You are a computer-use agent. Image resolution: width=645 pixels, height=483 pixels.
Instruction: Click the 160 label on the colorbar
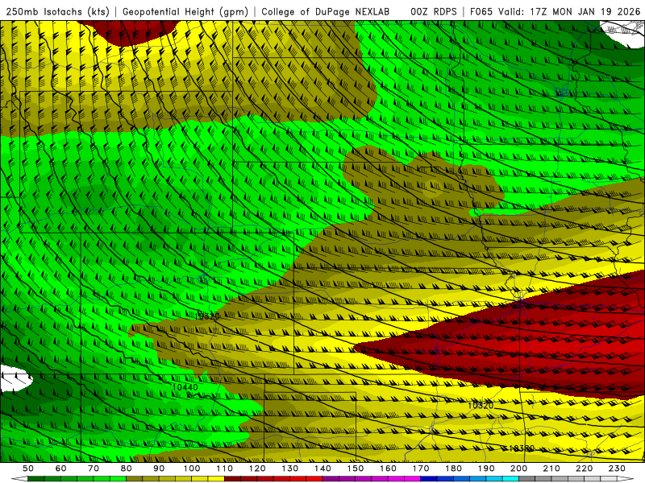point(388,469)
